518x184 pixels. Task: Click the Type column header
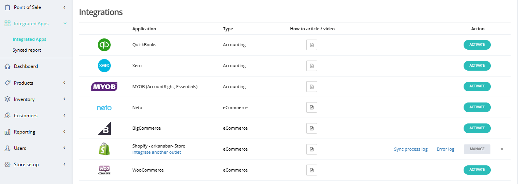(x=228, y=29)
